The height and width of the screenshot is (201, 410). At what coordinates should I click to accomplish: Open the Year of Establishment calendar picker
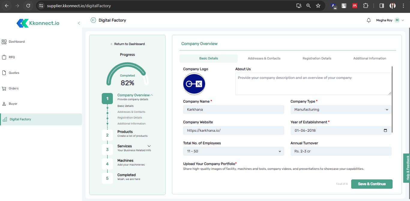pos(385,130)
